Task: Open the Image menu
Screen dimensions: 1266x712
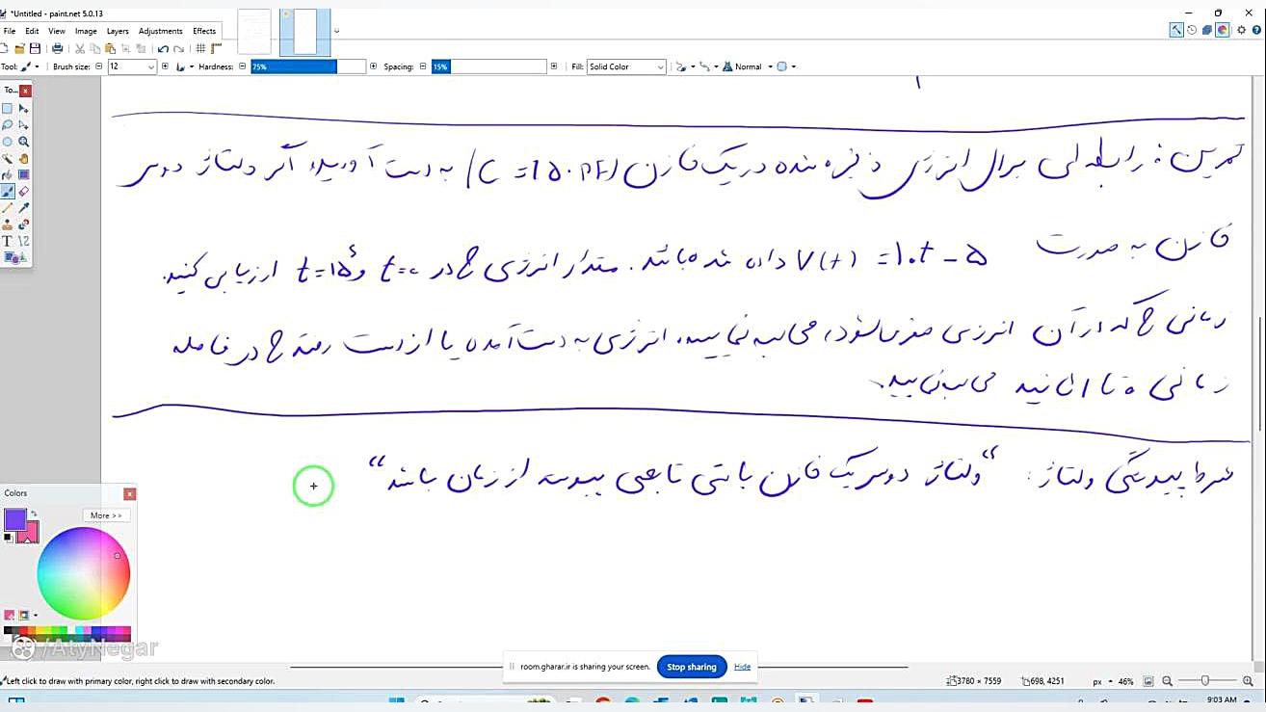Action: pyautogui.click(x=86, y=31)
